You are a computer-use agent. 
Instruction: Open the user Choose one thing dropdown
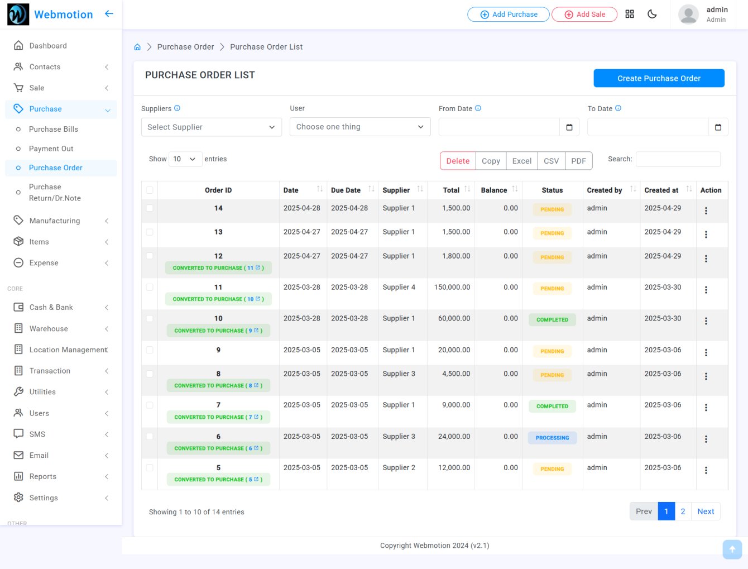tap(359, 127)
